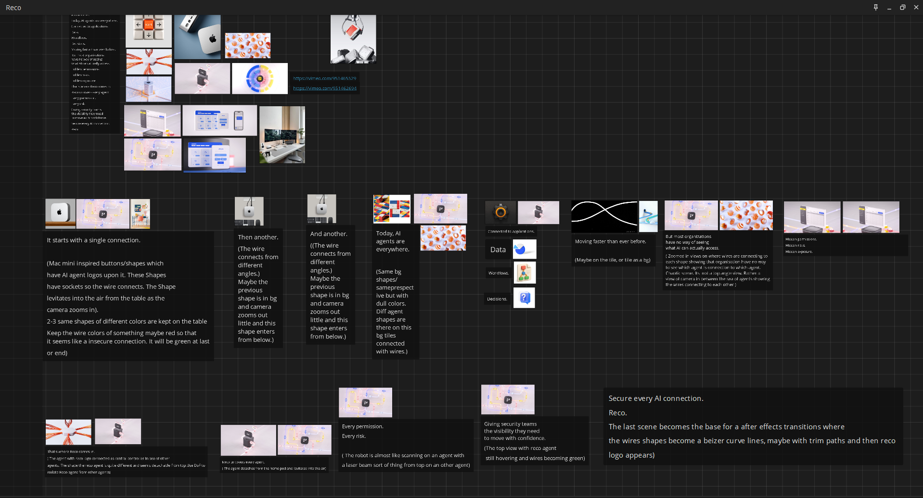Select the black and white curves image

tap(604, 217)
